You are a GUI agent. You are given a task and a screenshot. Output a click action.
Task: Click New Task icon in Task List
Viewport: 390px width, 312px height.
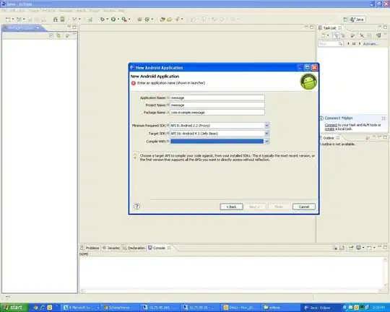[323, 35]
